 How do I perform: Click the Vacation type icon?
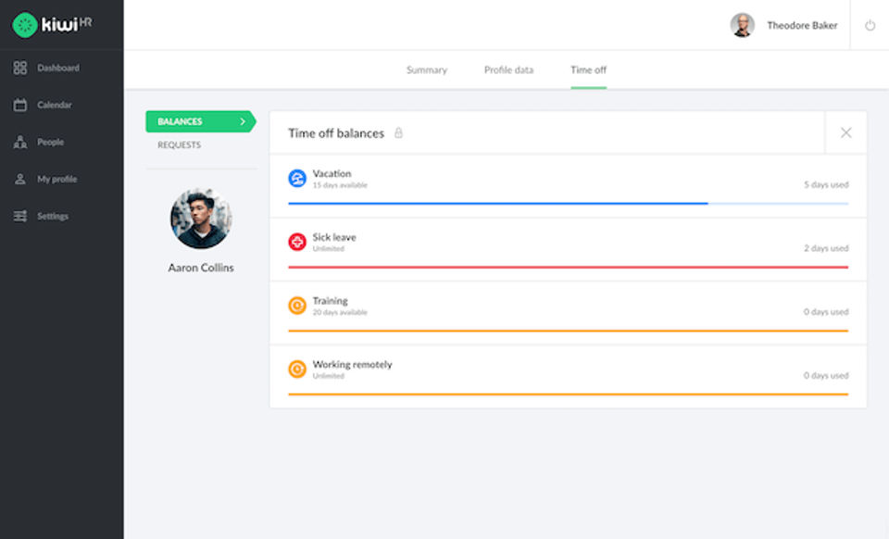pos(297,178)
